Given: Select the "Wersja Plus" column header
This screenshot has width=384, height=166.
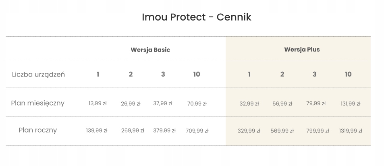Looking at the screenshot, I should pos(302,50).
